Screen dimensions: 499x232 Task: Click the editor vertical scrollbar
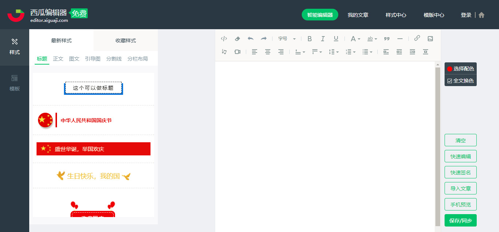438,146
